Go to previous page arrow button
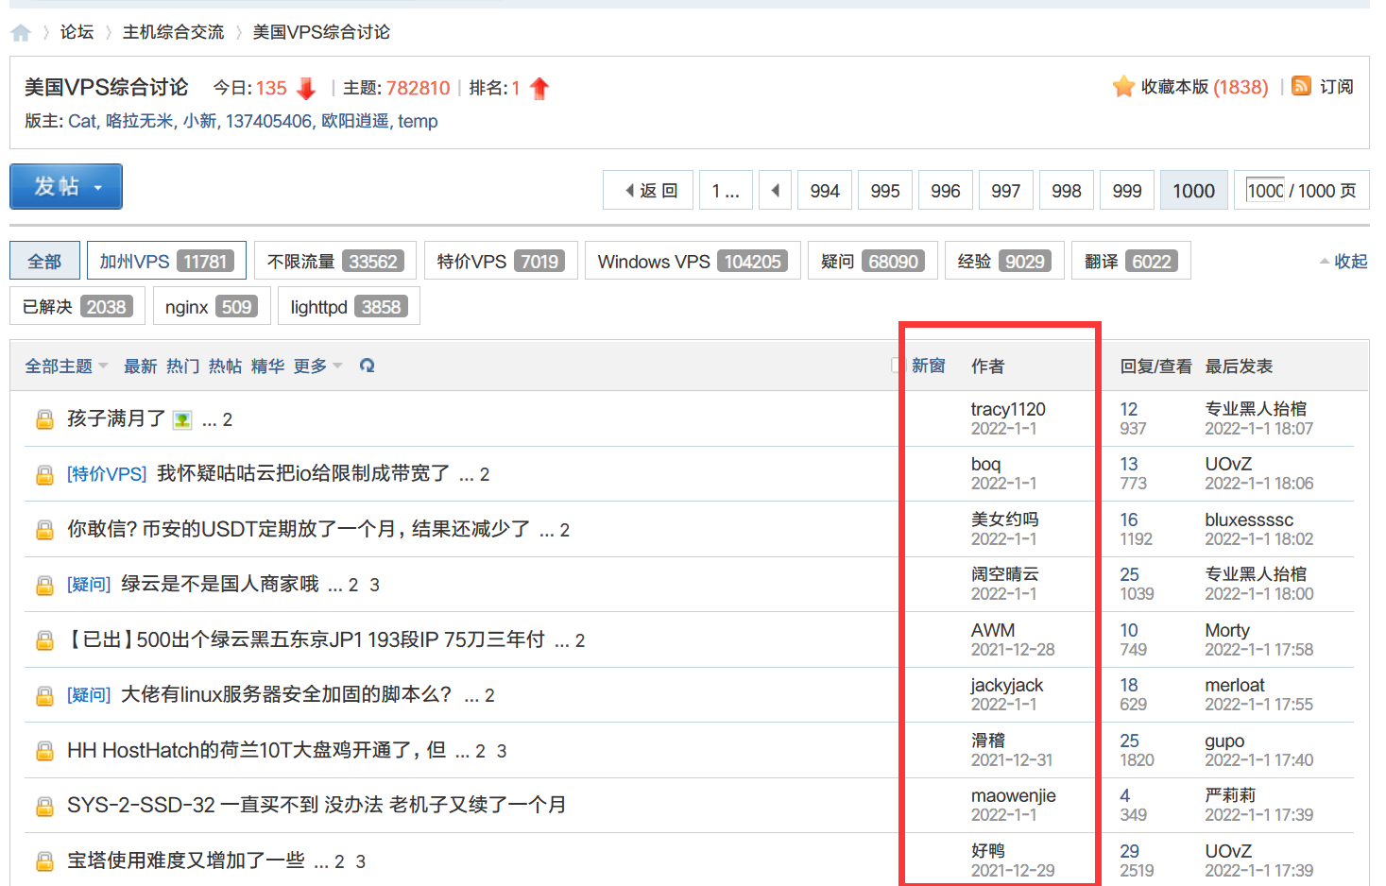The width and height of the screenshot is (1386, 886). click(x=775, y=190)
